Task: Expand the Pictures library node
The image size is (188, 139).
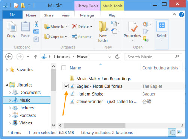Action: pyautogui.click(x=10, y=108)
